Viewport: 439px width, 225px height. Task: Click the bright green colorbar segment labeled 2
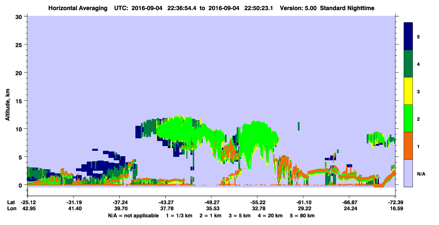(409, 118)
